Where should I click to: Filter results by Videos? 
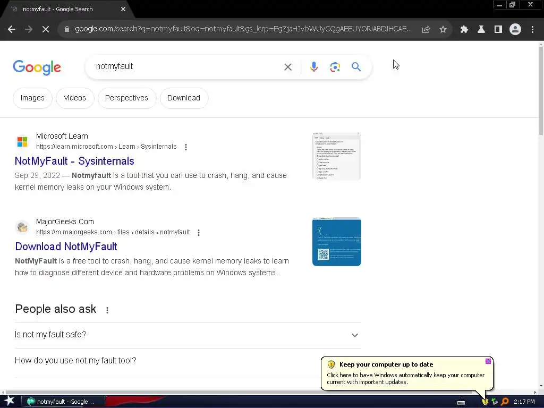tap(74, 98)
